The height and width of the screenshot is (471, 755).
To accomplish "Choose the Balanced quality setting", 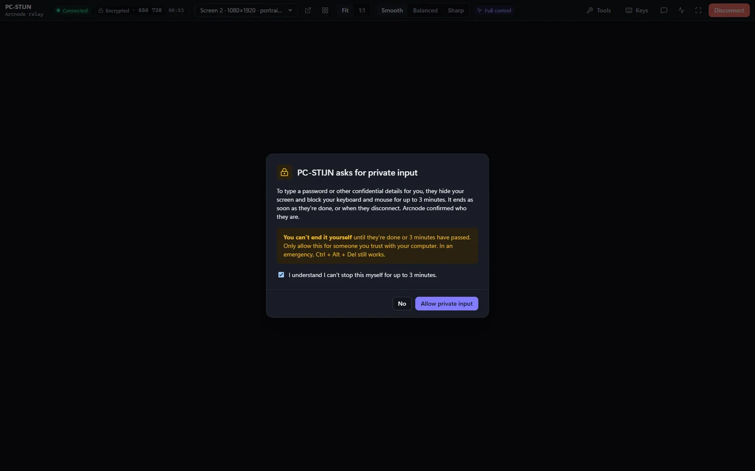I will click(425, 10).
